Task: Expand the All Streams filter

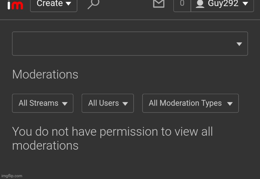Action: 43,103
